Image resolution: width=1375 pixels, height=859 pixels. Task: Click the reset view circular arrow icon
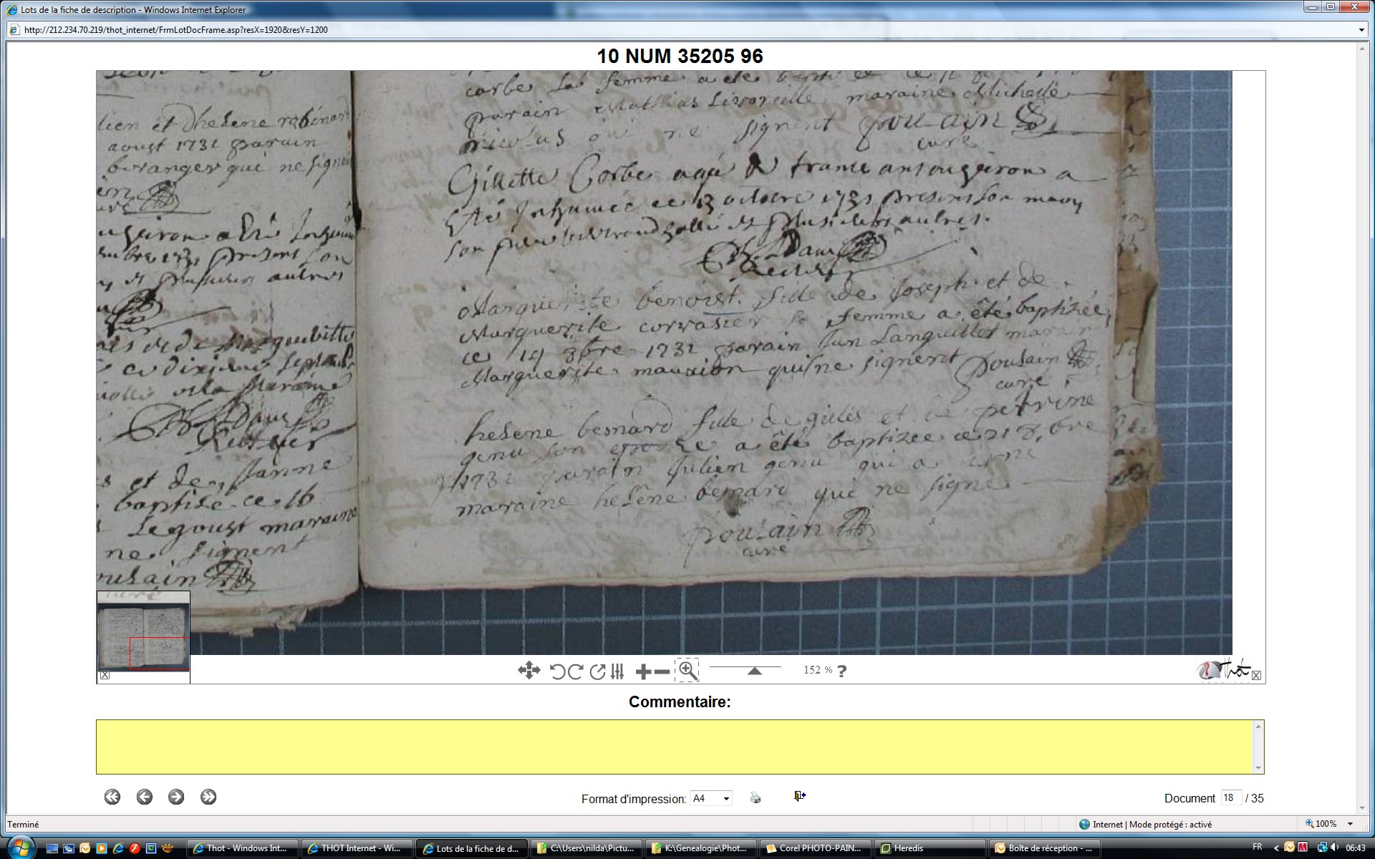tap(597, 671)
